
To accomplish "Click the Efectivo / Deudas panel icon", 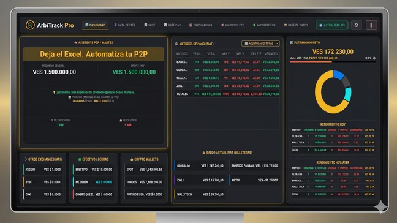I will click(x=80, y=159).
